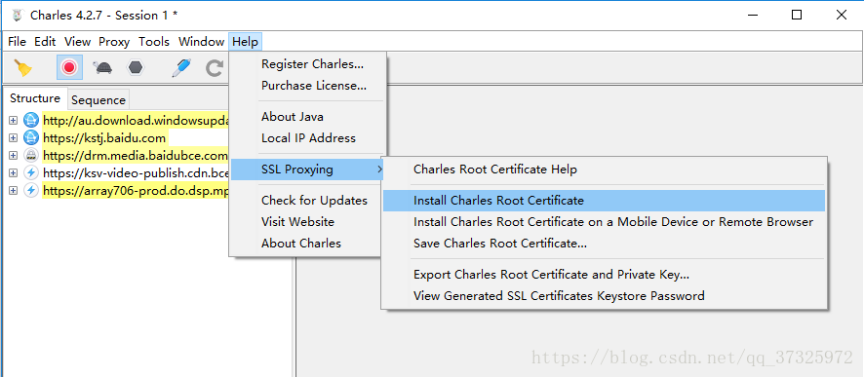The height and width of the screenshot is (377, 864).
Task: Expand the au.download.windowsupdate tree node
Action: [14, 120]
